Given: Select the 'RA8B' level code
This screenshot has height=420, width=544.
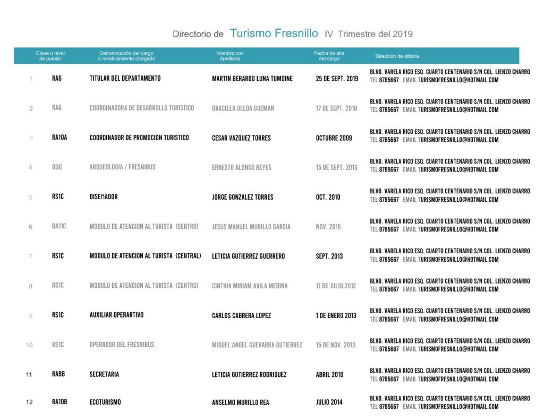Looking at the screenshot, I should click(58, 374).
